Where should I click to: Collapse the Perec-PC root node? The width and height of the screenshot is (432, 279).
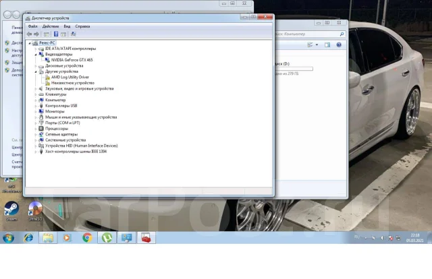[30, 43]
